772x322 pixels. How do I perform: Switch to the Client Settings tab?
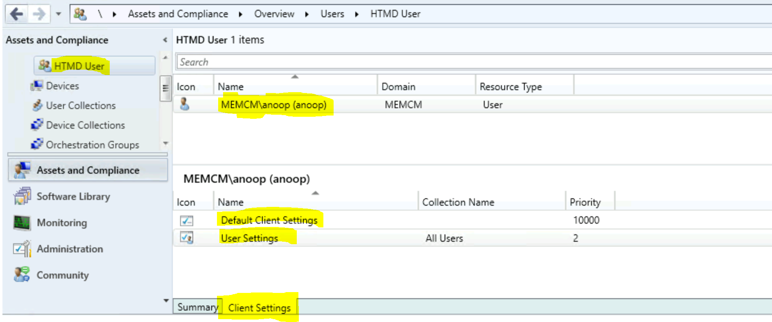click(x=259, y=308)
